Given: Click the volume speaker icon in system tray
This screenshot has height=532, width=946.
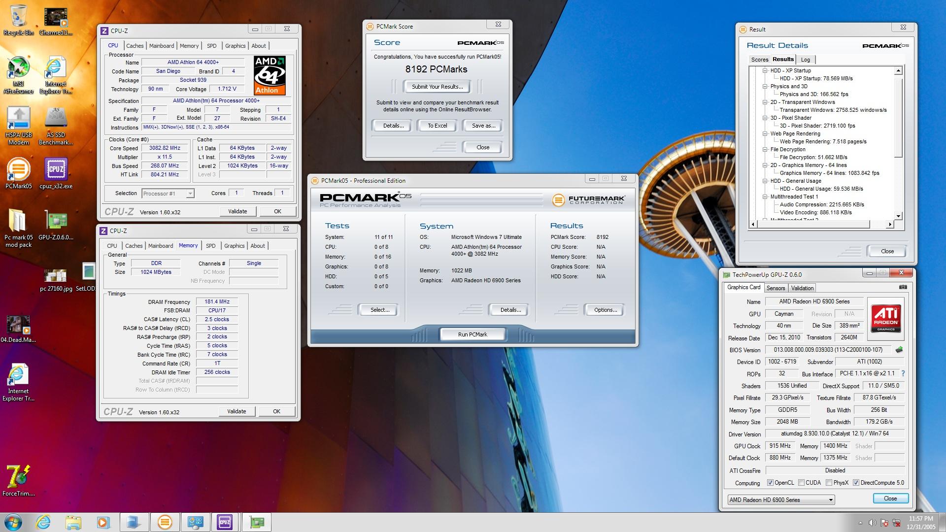Looking at the screenshot, I should [872, 523].
